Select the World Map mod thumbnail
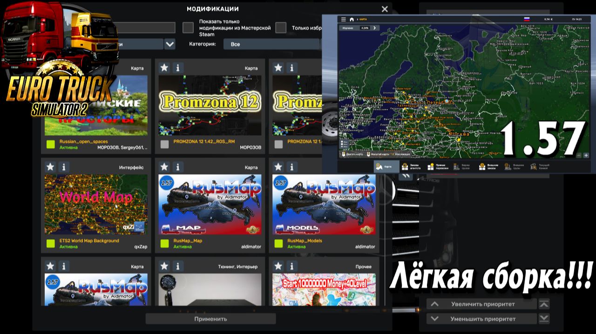The height and width of the screenshot is (334, 596). point(96,204)
